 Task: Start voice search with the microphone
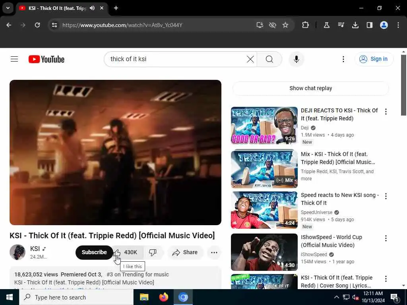click(297, 59)
